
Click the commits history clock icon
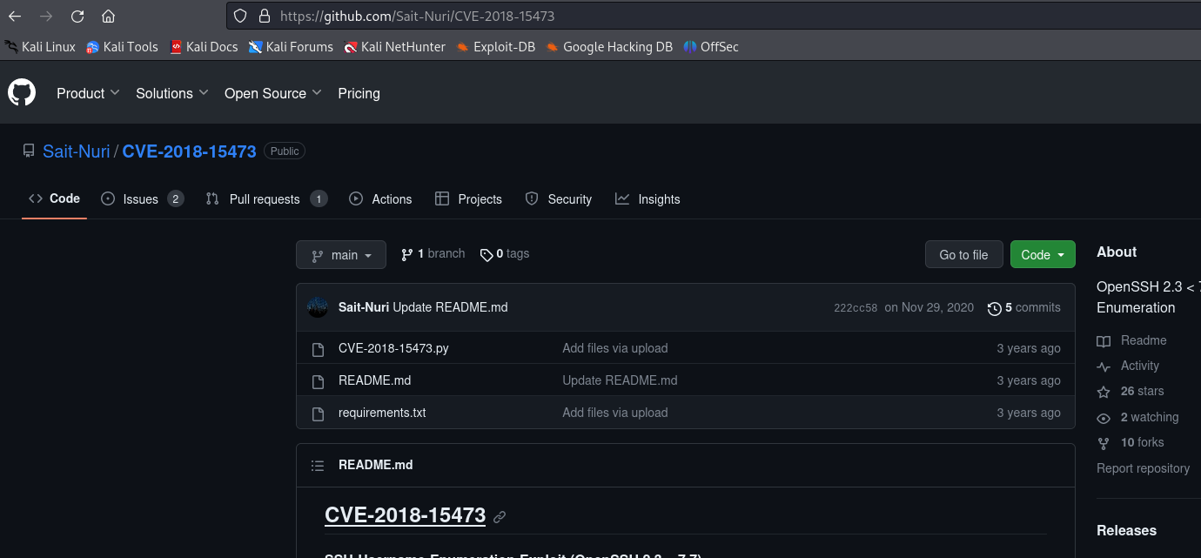[995, 308]
